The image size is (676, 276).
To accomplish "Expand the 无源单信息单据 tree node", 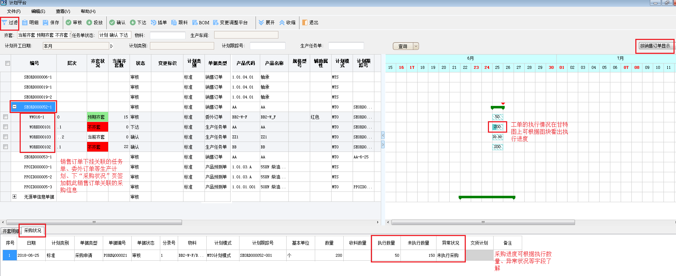I will (14, 196).
